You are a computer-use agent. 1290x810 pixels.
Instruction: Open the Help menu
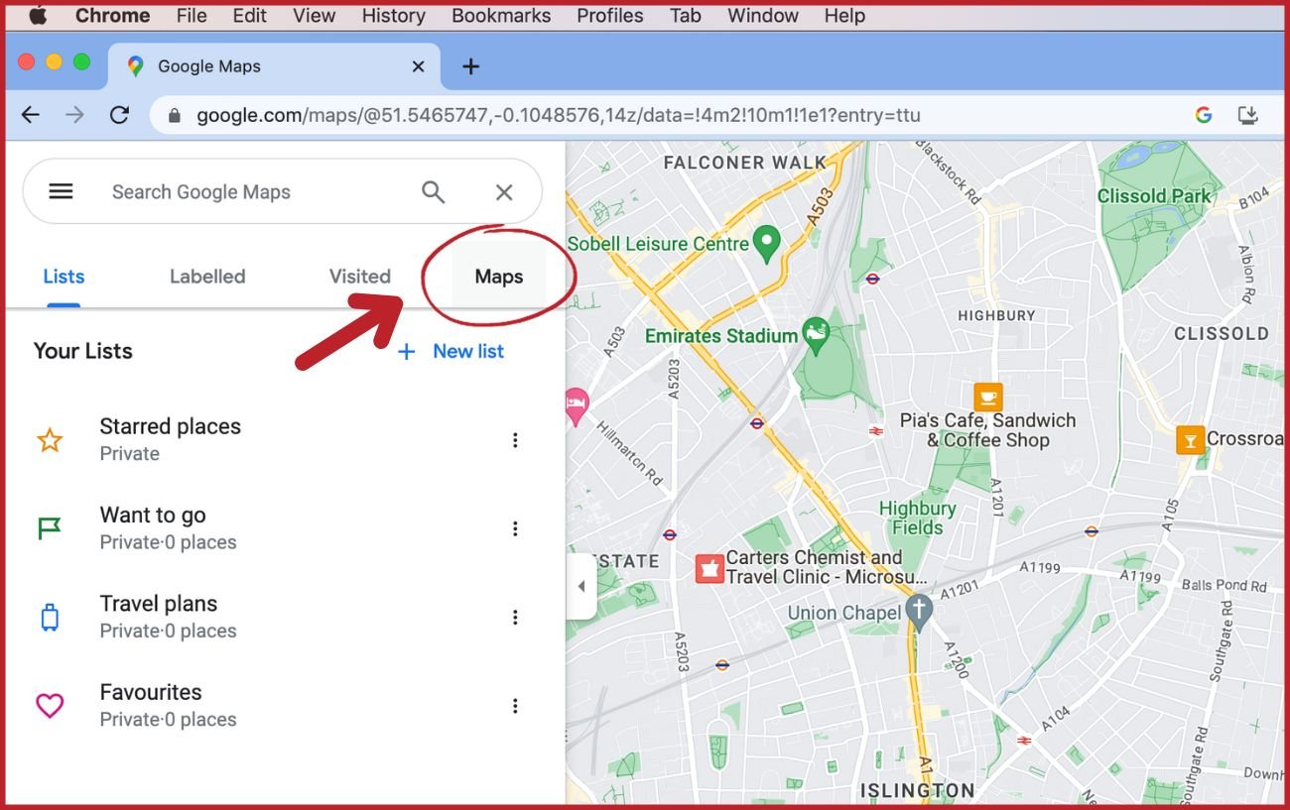[844, 15]
